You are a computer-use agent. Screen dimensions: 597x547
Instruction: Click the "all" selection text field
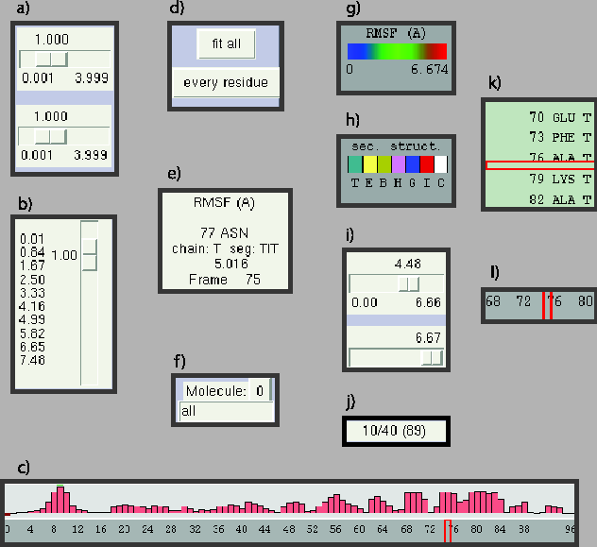[x=226, y=411]
